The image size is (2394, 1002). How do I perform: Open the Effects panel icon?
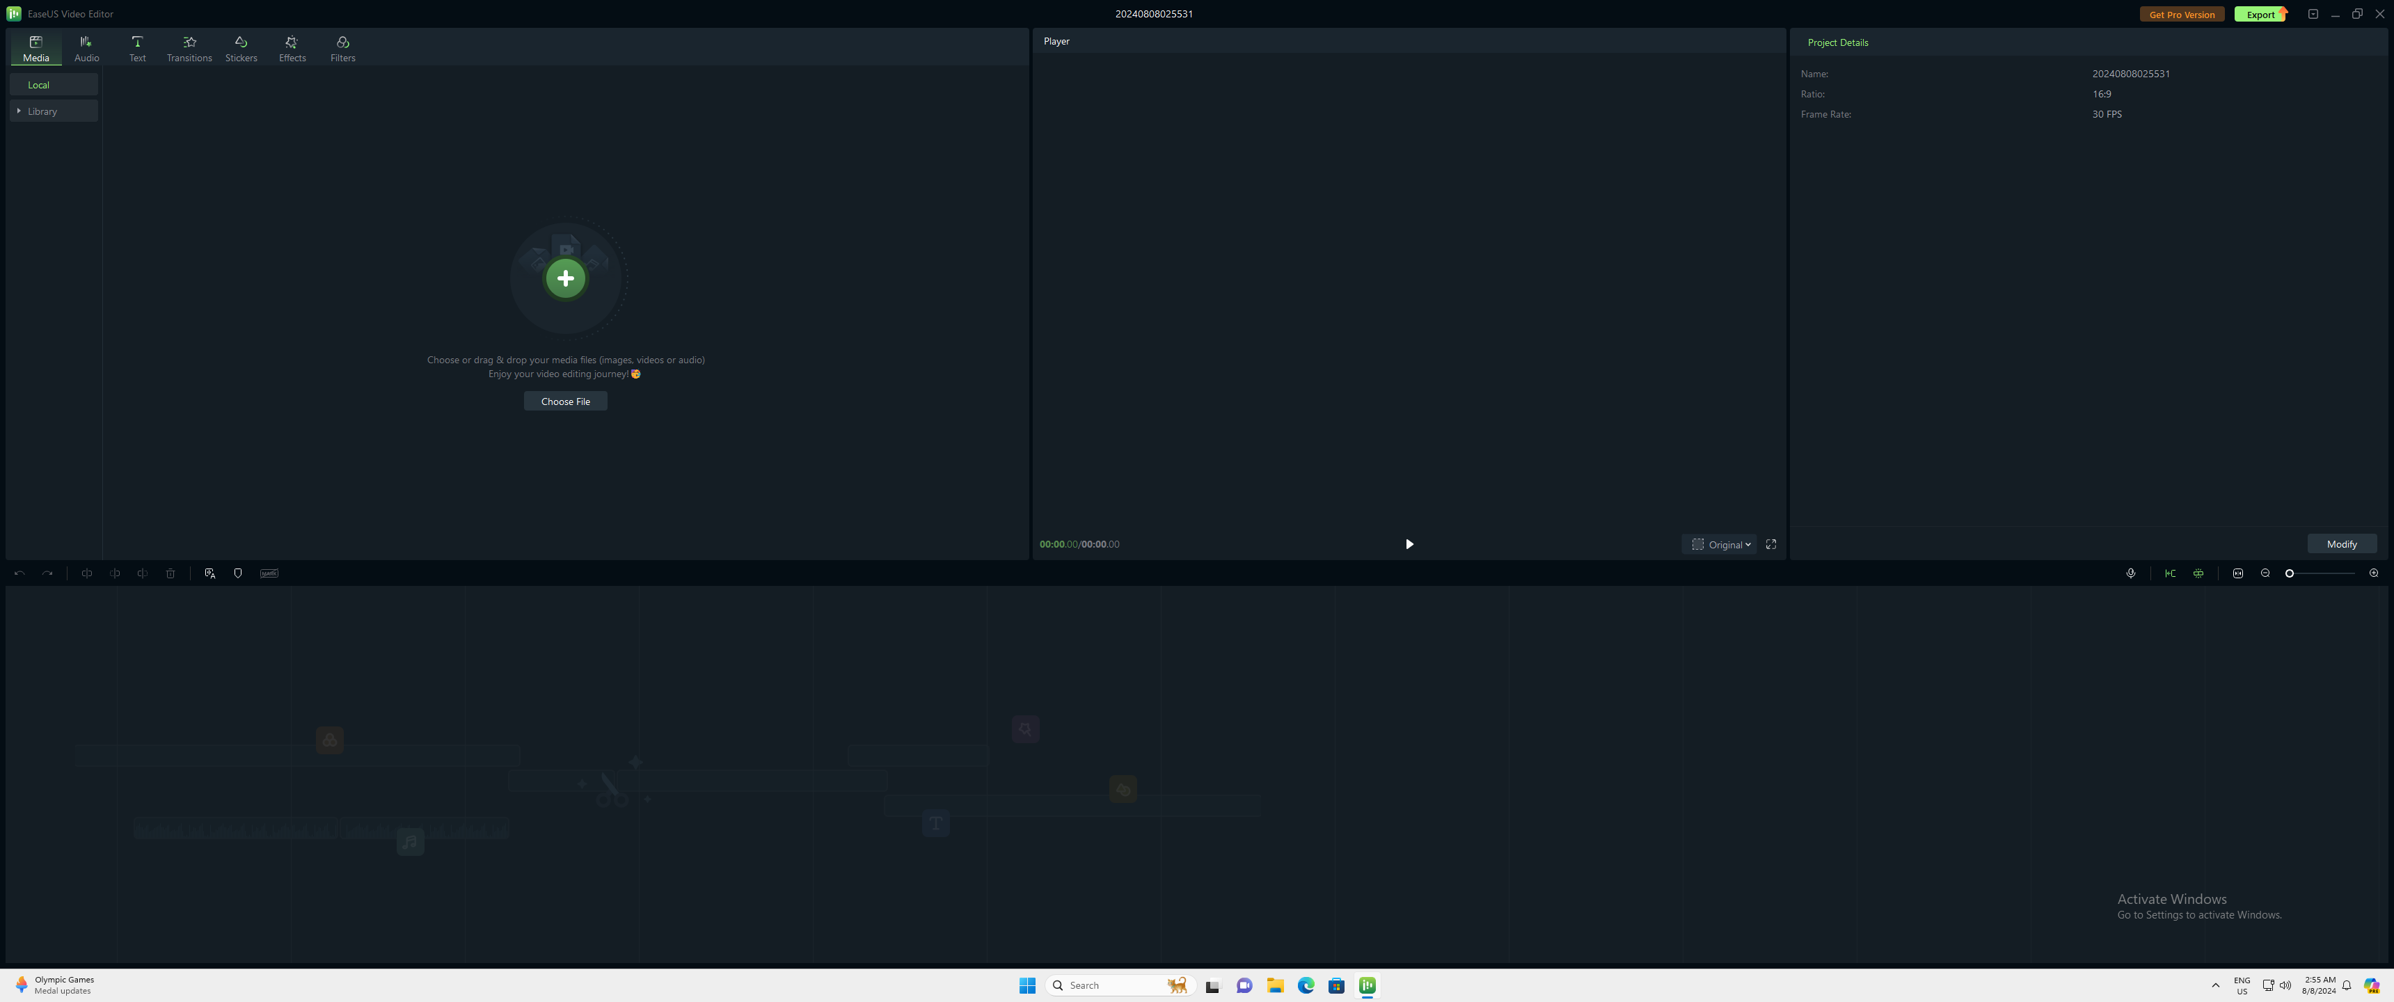click(292, 42)
